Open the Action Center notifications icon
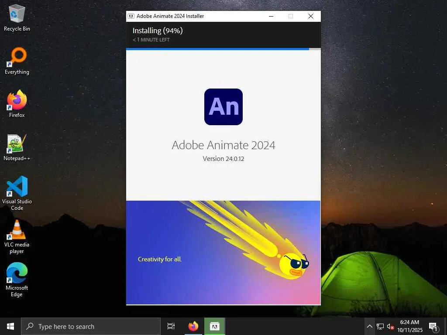Screen dimensions: 447x335 (x=433, y=326)
